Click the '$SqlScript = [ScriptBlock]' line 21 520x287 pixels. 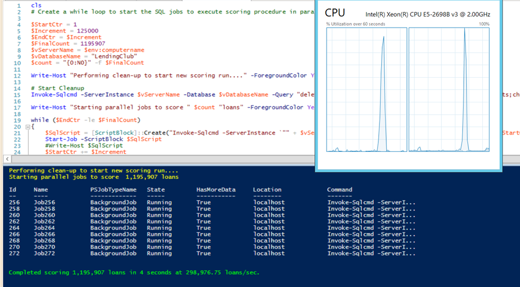pyautogui.click(x=179, y=133)
